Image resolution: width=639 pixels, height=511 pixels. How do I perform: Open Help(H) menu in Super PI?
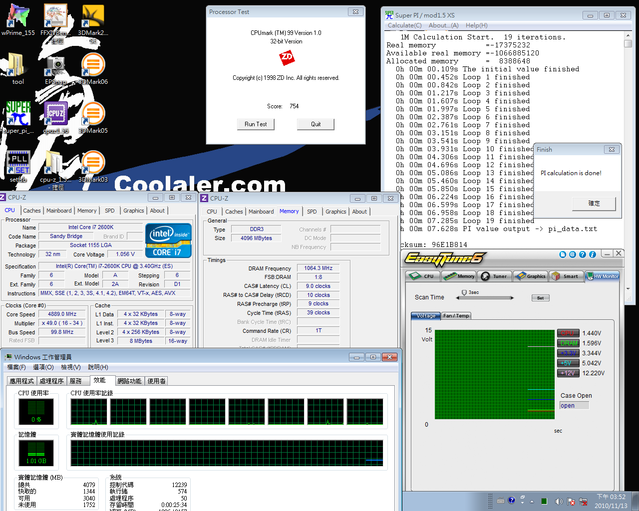[477, 25]
